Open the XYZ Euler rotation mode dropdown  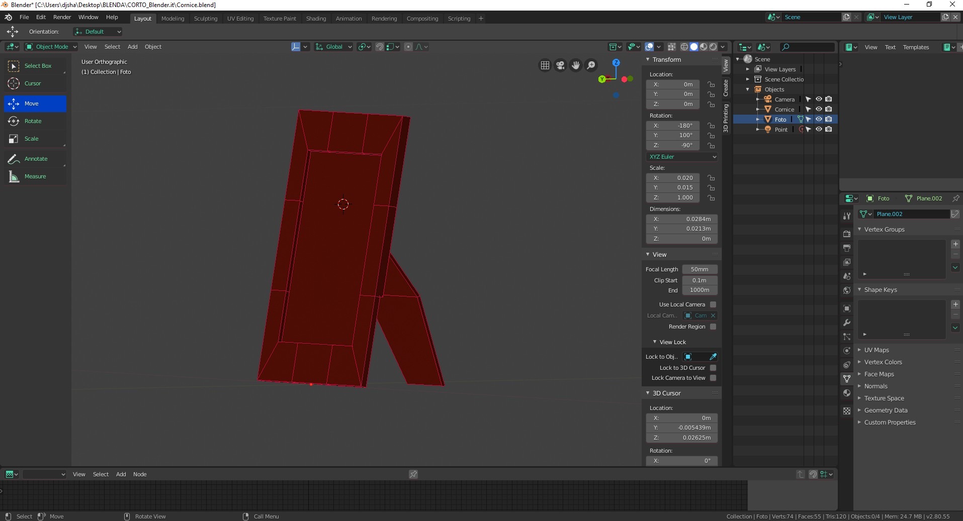(682, 157)
